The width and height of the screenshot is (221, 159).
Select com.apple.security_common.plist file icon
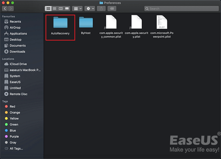pyautogui.click(x=111, y=22)
